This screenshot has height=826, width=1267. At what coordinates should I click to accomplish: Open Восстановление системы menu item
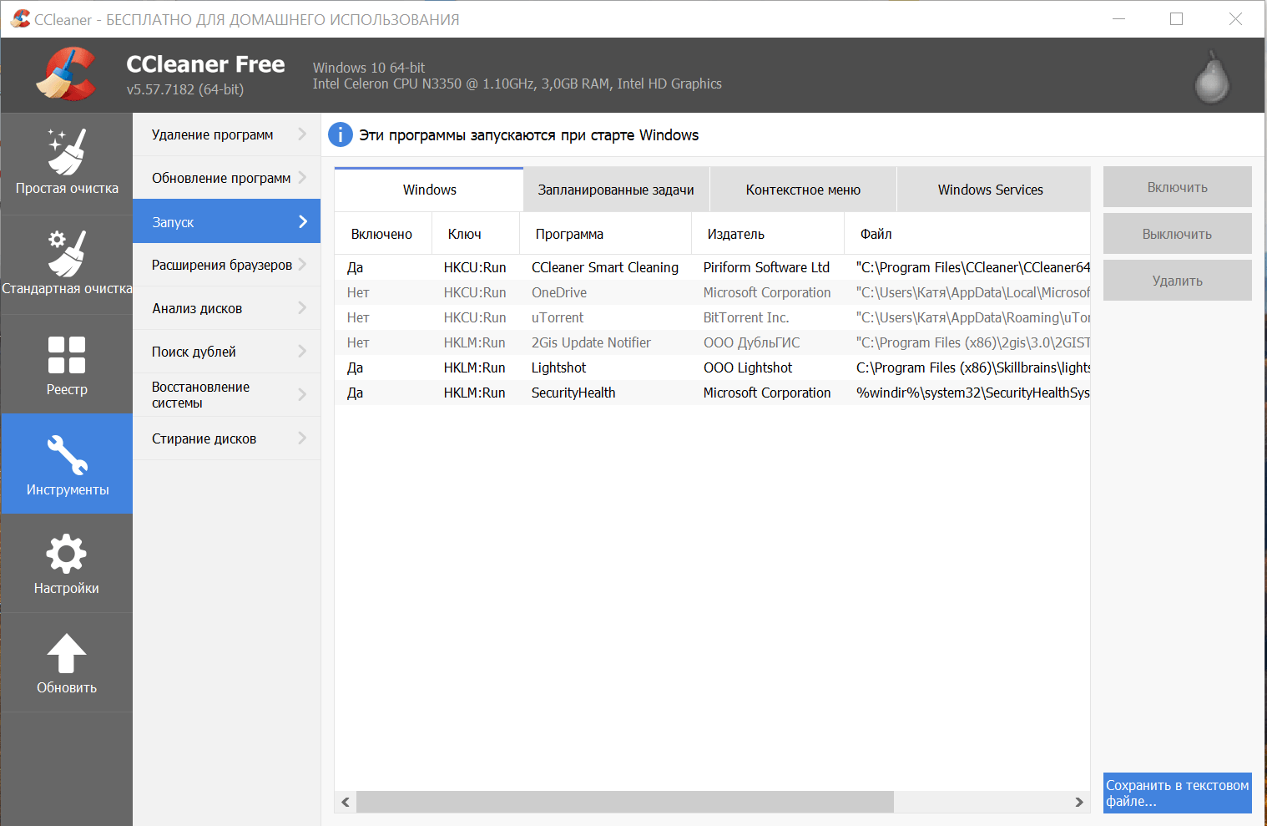pyautogui.click(x=226, y=395)
